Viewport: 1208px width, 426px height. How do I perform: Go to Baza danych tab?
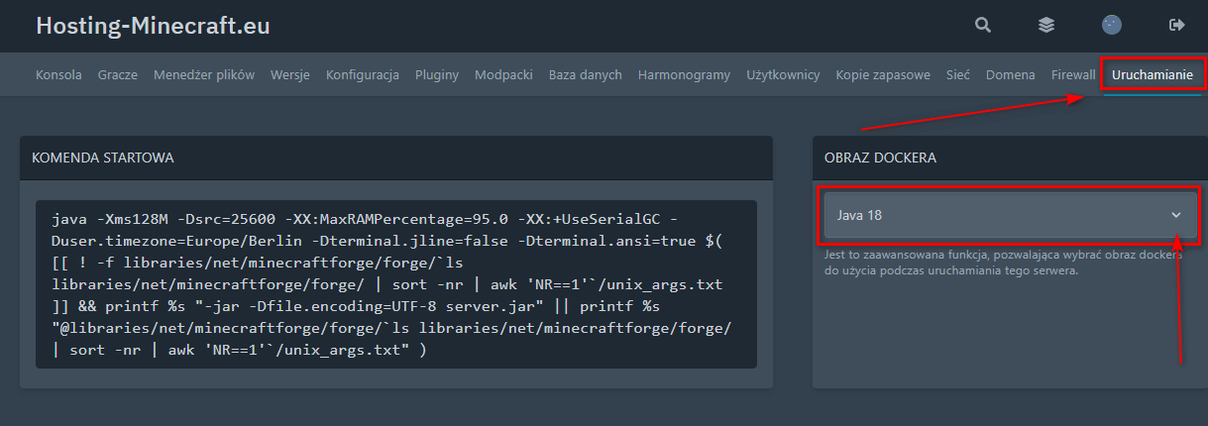[586, 74]
